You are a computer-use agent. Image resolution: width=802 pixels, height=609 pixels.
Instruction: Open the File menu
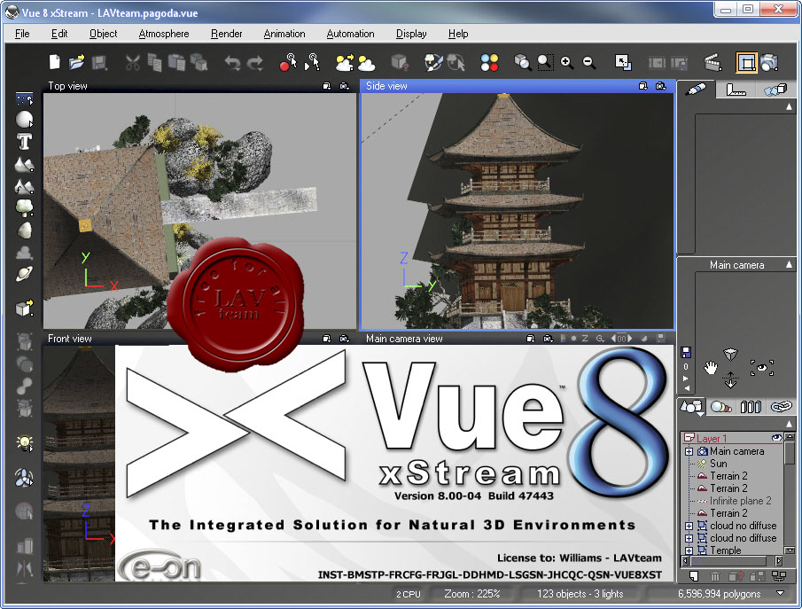(22, 34)
